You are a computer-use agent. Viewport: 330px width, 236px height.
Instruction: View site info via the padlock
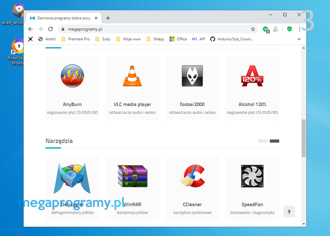pyautogui.click(x=63, y=29)
